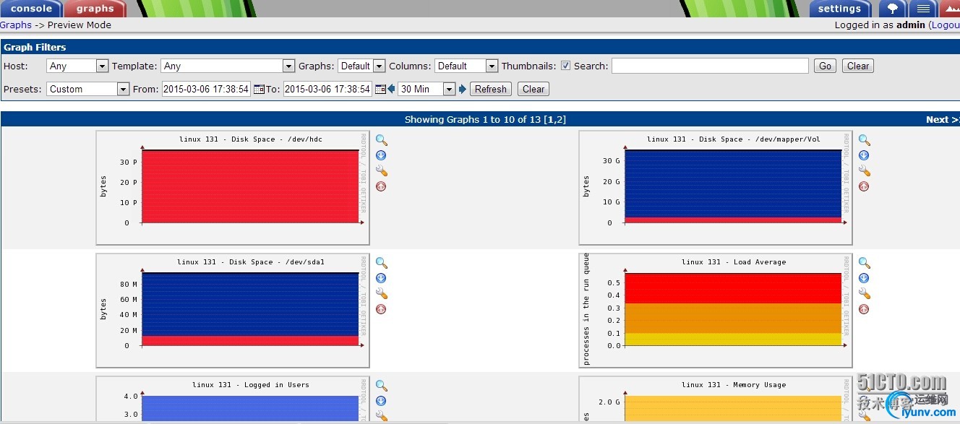Image resolution: width=960 pixels, height=424 pixels.
Task: Click page-top red arrow beside /dev/hdc graph
Action: 381,186
